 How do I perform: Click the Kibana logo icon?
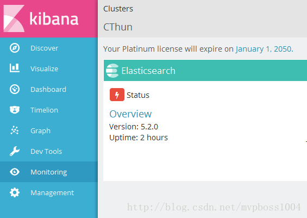pyautogui.click(x=14, y=18)
